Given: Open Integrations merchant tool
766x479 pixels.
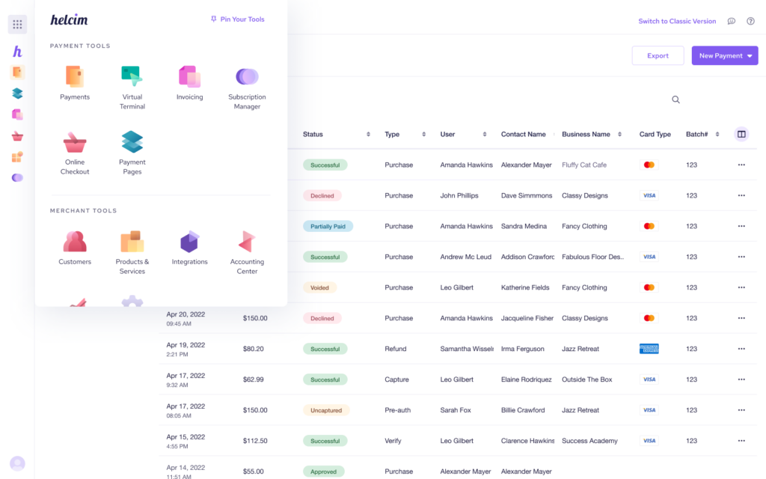Looking at the screenshot, I should [x=189, y=248].
